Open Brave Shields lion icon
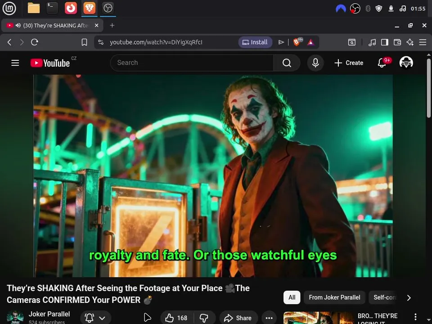This screenshot has width=432, height=324. point(297,42)
